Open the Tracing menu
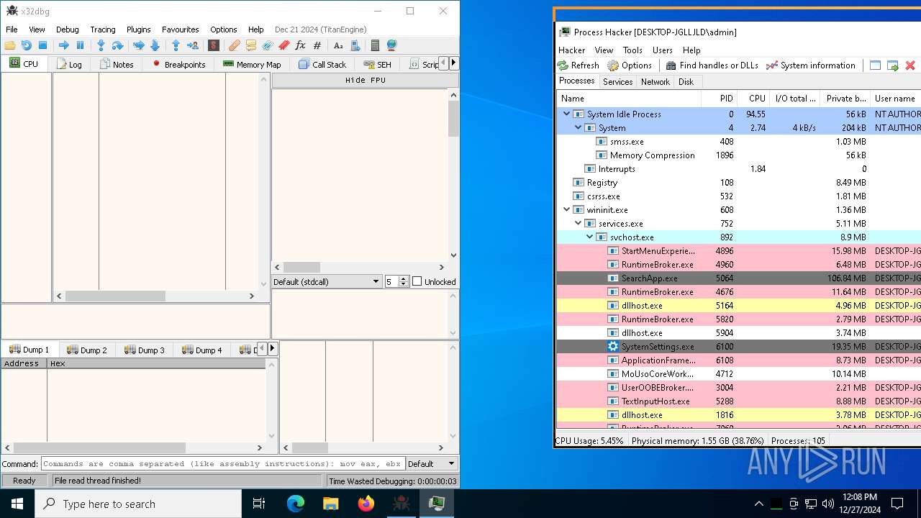This screenshot has height=518, width=921. point(103,29)
